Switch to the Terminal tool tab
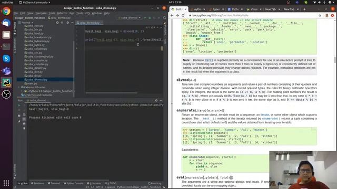Screen dimensions: 337x189 [54, 183]
